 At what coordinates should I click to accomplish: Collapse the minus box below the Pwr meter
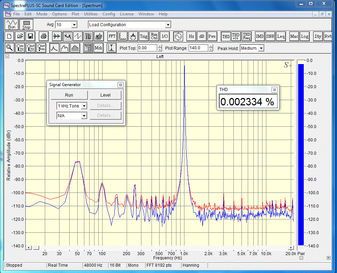(x=301, y=258)
